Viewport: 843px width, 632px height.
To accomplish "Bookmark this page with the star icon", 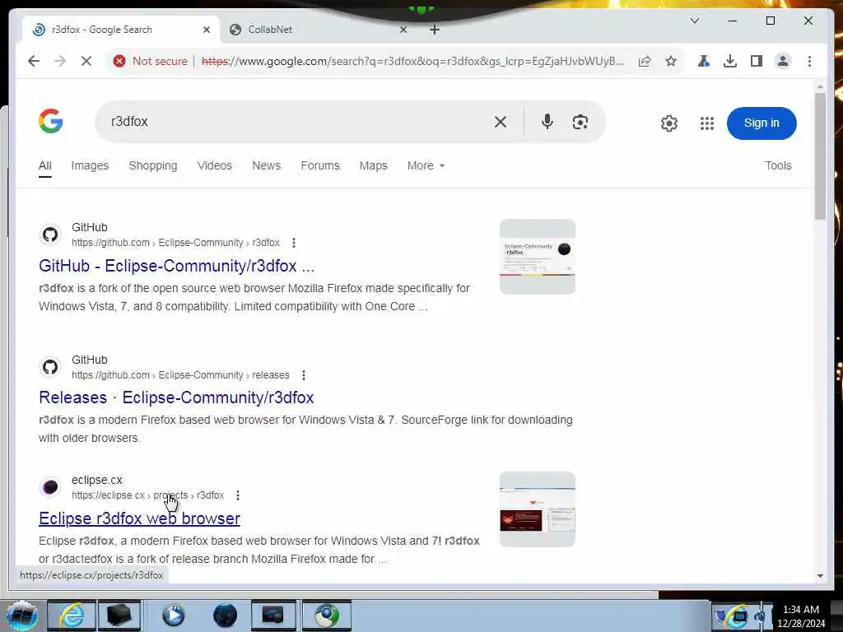I will [x=670, y=61].
